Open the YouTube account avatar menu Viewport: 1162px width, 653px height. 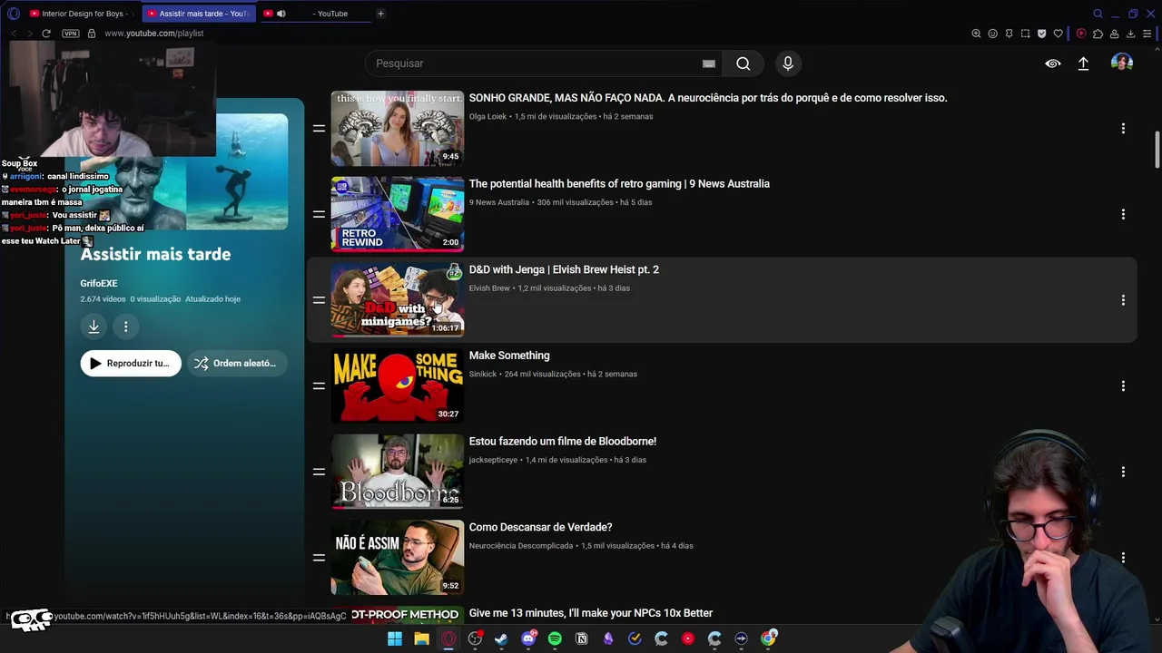point(1122,63)
